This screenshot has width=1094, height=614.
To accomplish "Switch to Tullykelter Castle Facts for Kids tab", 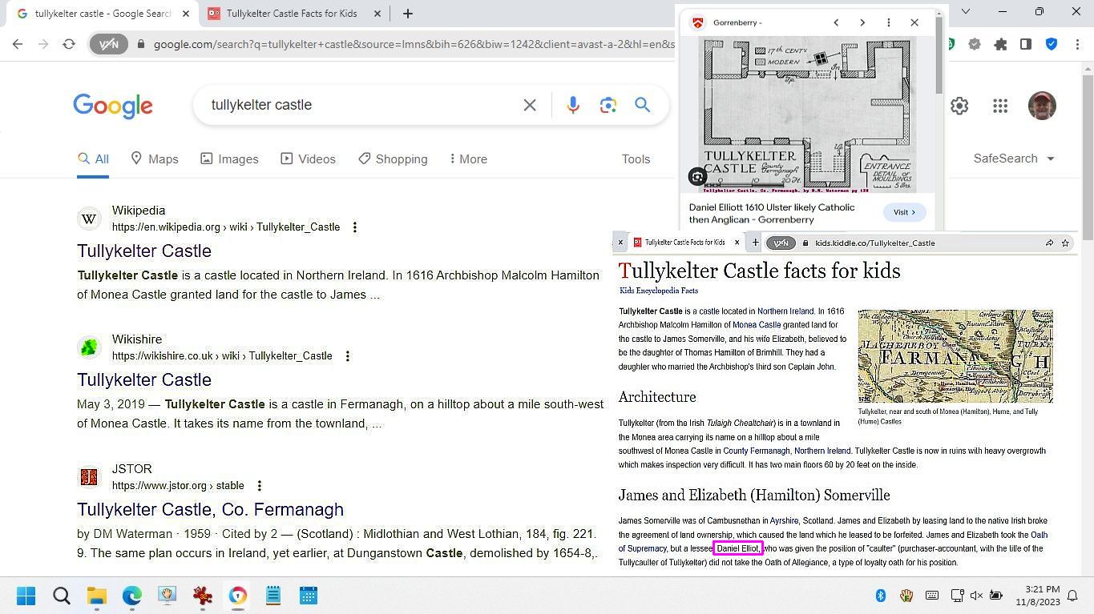I will 292,14.
